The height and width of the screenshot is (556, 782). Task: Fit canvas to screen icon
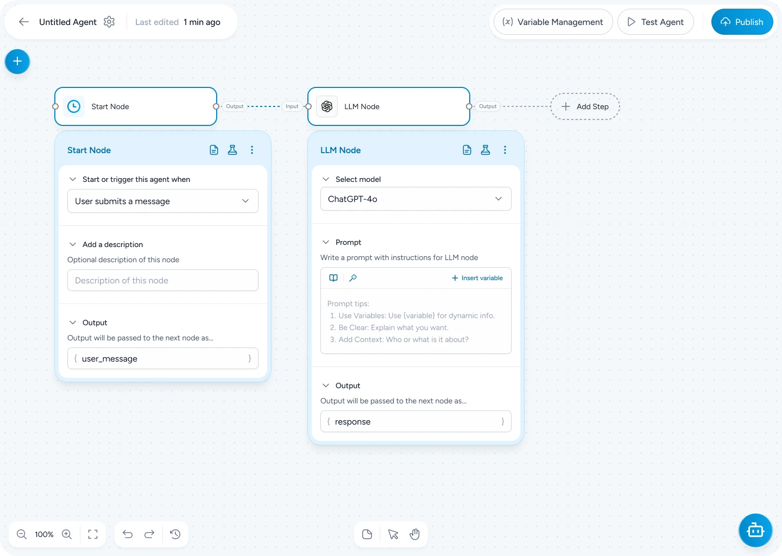pos(93,534)
